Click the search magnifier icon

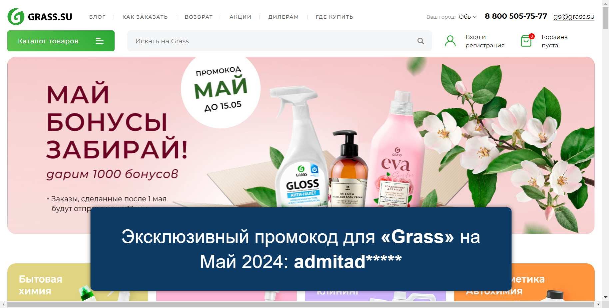pyautogui.click(x=421, y=41)
